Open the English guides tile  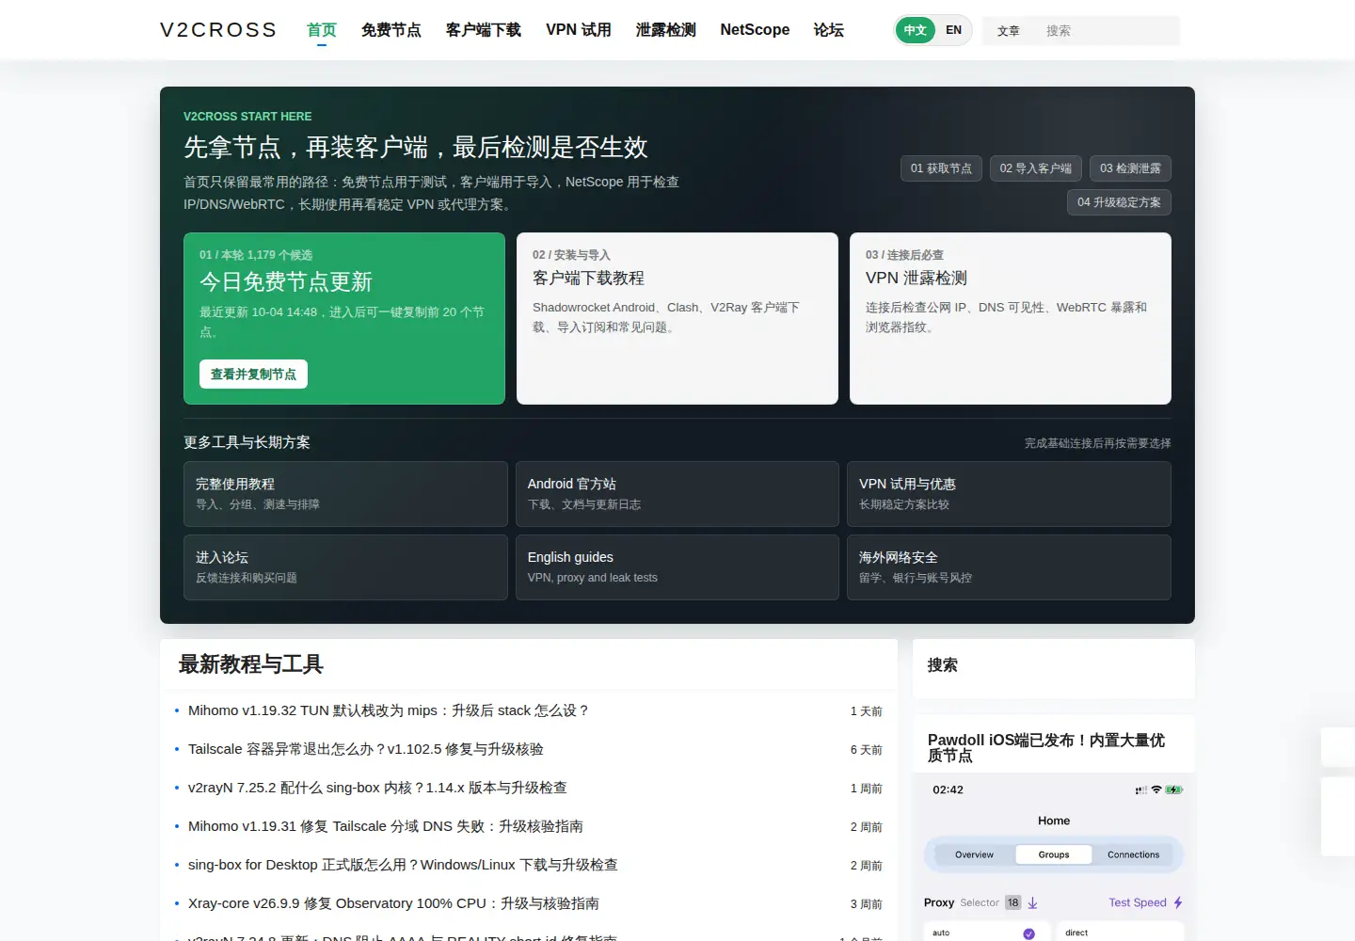677,567
